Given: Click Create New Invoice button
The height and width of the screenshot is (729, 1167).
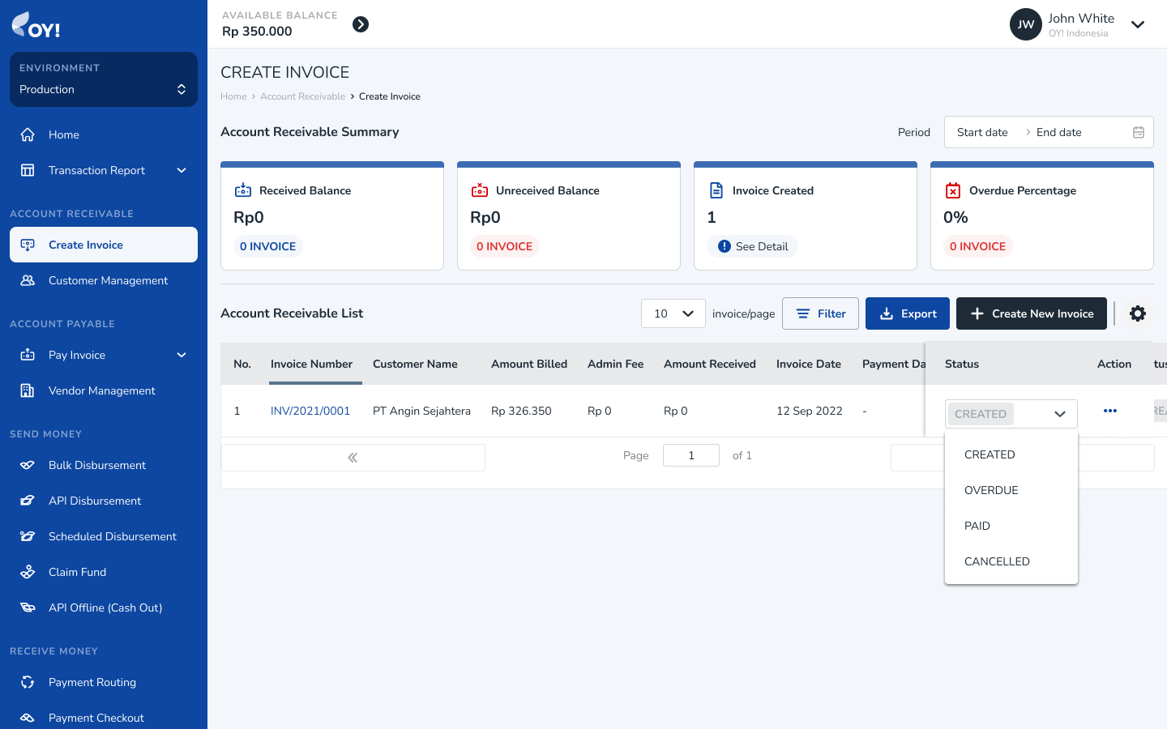Looking at the screenshot, I should pyautogui.click(x=1032, y=313).
